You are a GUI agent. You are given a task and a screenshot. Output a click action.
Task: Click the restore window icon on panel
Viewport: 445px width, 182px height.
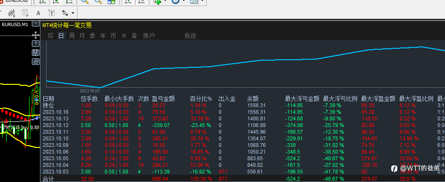click(36, 62)
